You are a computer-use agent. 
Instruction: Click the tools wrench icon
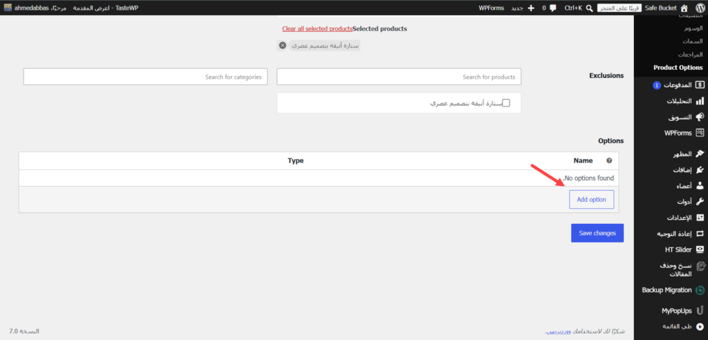(x=700, y=201)
